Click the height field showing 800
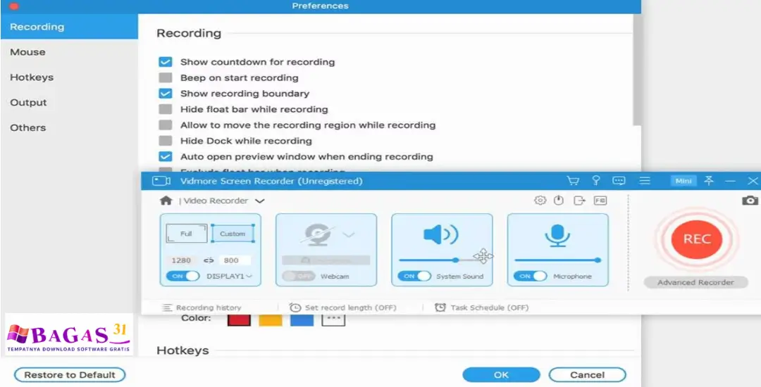This screenshot has height=387, width=761. pos(235,260)
